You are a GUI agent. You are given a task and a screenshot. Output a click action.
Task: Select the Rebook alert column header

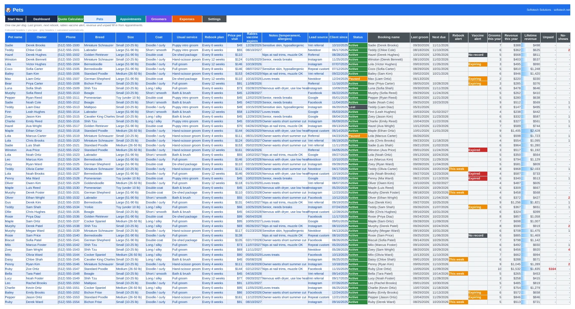click(458, 38)
